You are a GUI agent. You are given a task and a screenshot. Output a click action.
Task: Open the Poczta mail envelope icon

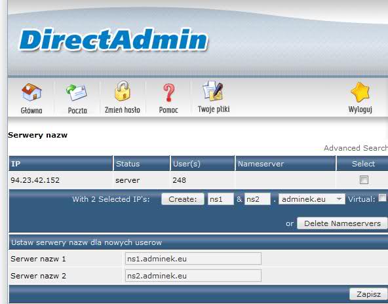pyautogui.click(x=77, y=92)
